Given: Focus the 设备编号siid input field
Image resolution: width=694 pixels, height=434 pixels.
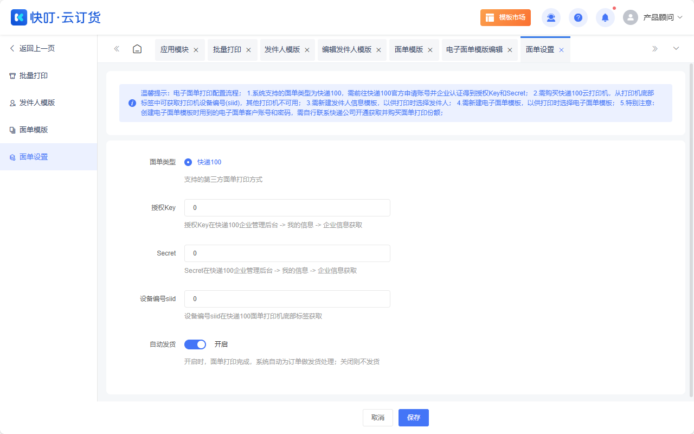Looking at the screenshot, I should 287,299.
